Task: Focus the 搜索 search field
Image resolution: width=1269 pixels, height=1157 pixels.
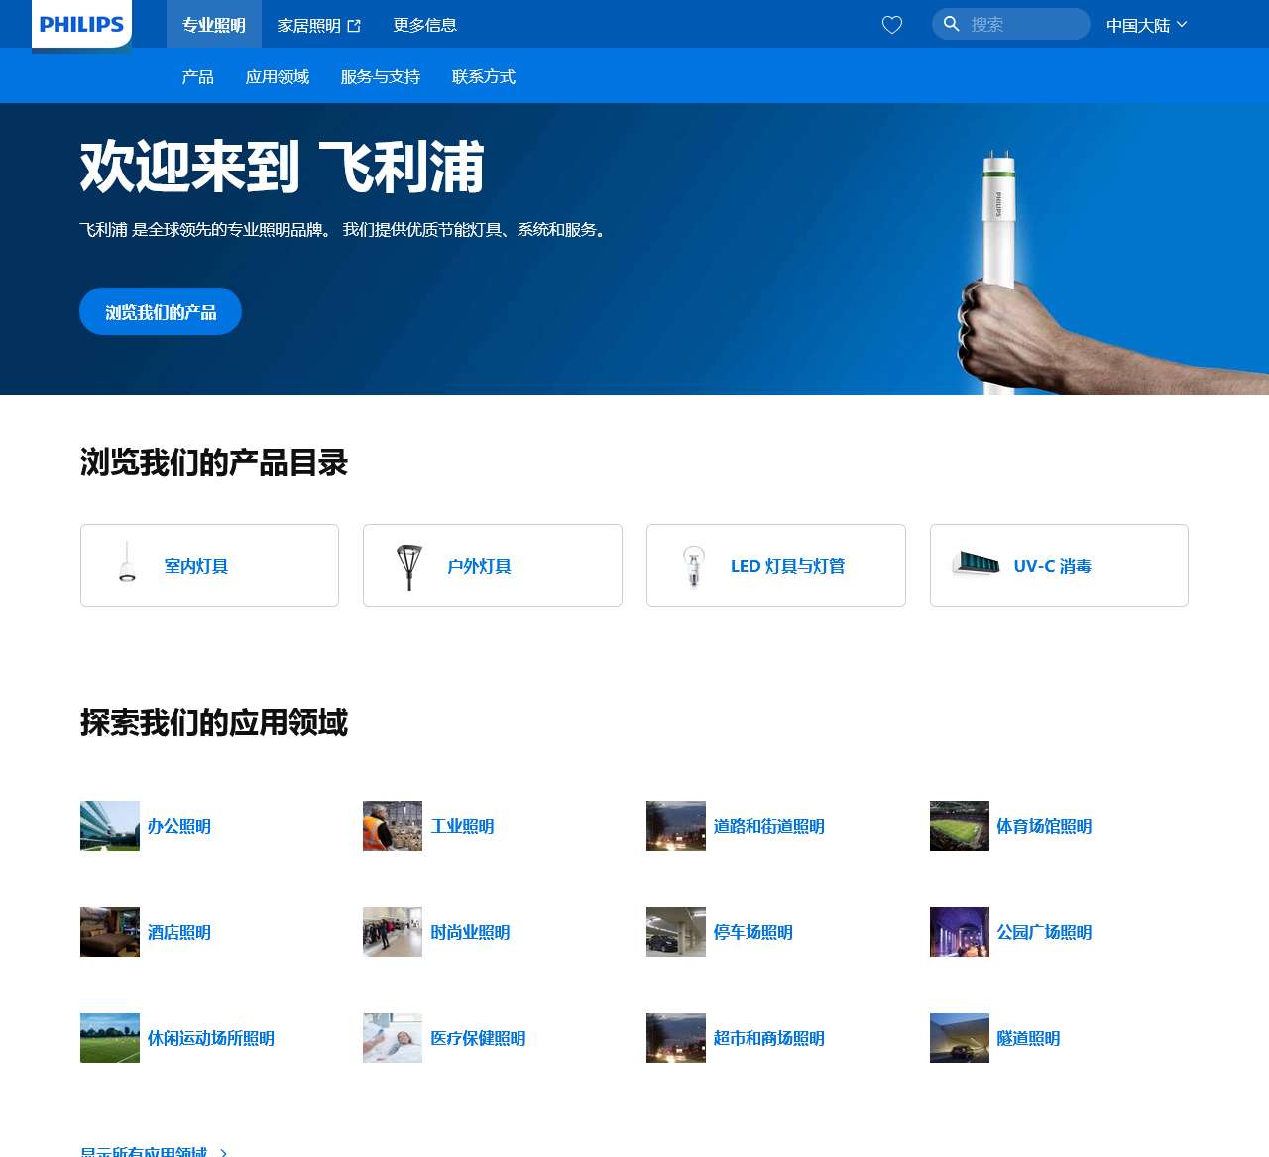Action: click(x=1011, y=24)
